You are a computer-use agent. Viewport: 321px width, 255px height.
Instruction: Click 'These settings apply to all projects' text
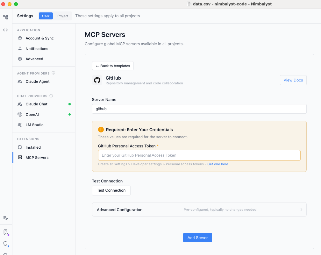[108, 16]
